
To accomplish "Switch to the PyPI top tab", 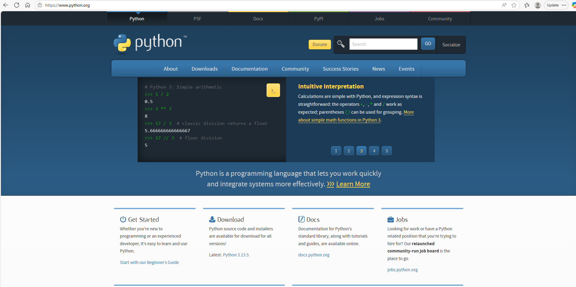I will point(319,19).
